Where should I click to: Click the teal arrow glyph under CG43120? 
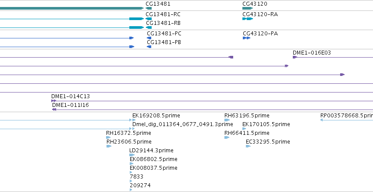coord(248,8)
